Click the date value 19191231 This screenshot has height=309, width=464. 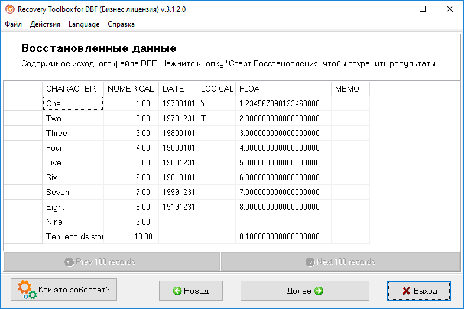(x=178, y=207)
